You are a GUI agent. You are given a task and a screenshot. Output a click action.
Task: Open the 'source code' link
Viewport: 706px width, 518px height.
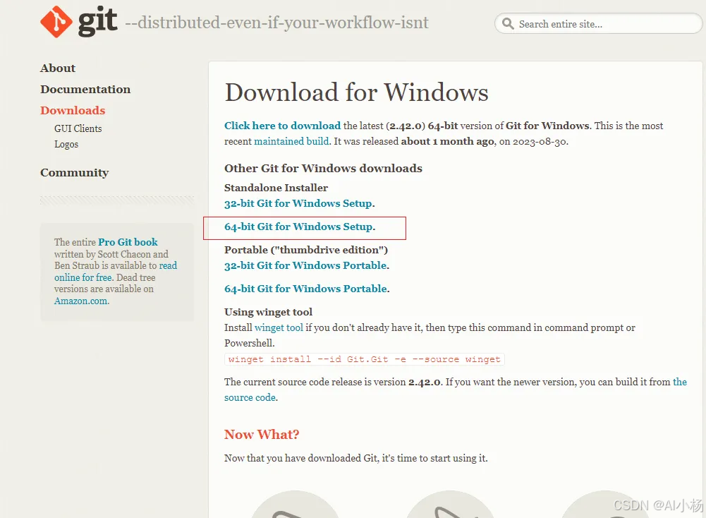click(251, 397)
